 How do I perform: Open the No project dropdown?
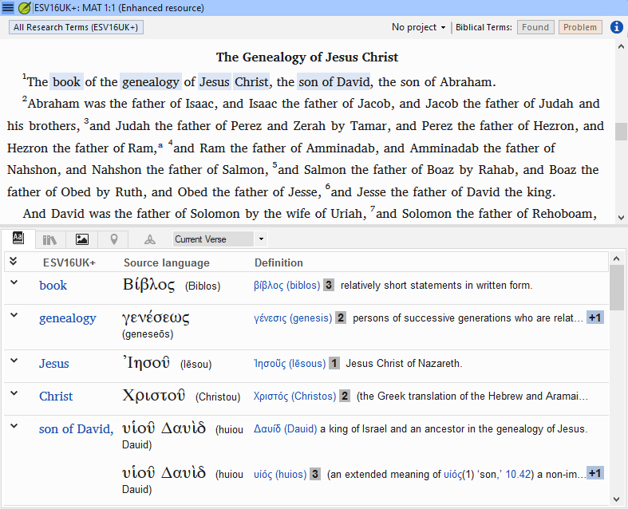coord(418,27)
